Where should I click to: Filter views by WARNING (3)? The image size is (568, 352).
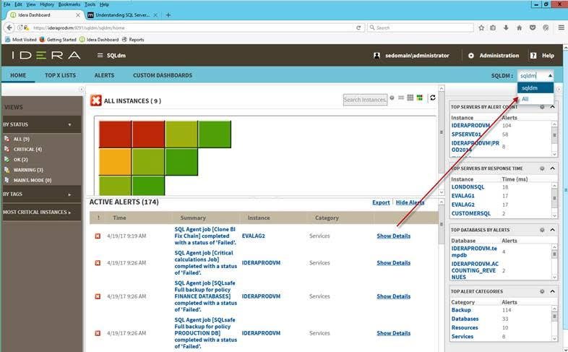(x=28, y=170)
